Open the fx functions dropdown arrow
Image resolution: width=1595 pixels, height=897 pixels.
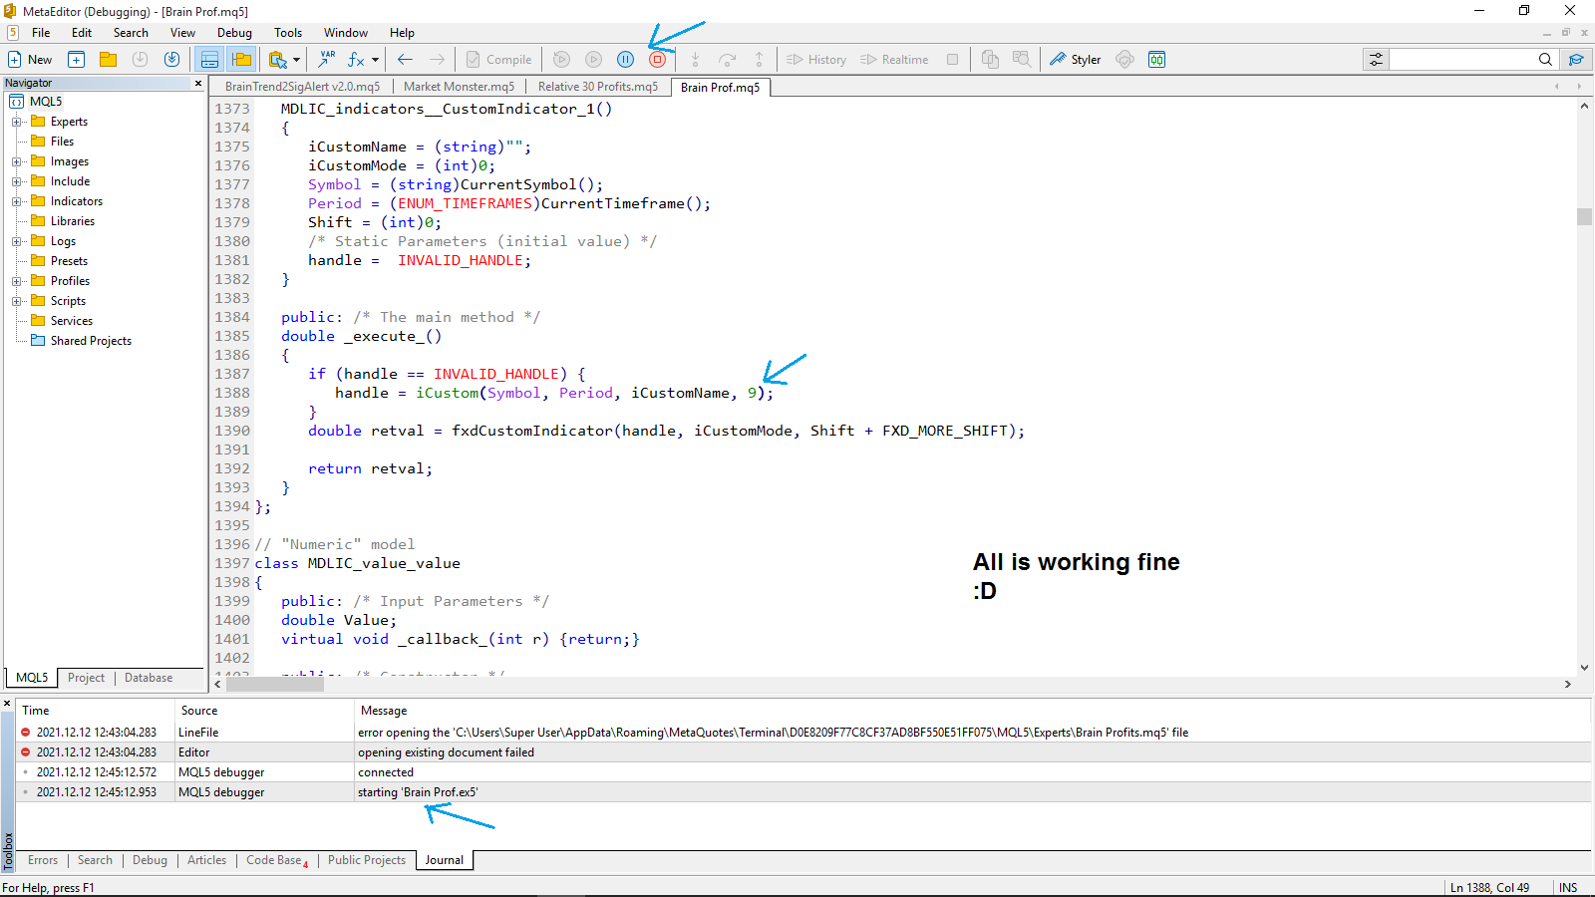click(375, 60)
